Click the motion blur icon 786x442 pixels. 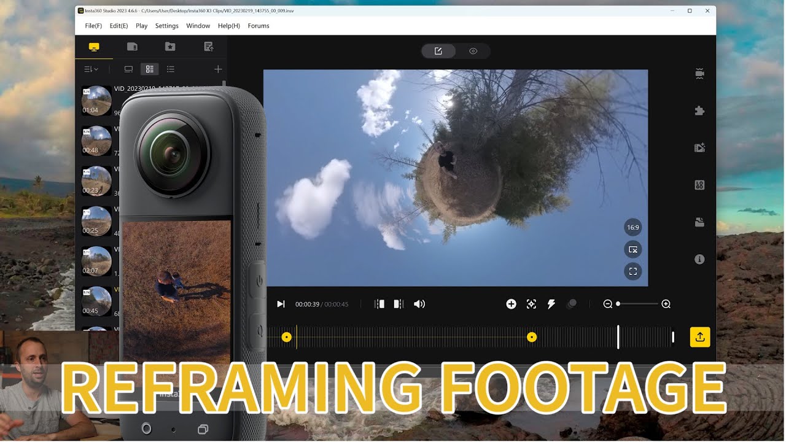(x=572, y=304)
